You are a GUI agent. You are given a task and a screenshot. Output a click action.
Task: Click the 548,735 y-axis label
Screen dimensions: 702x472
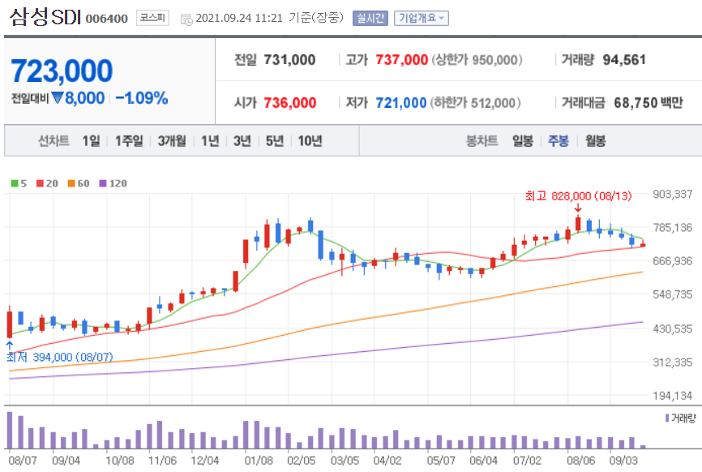click(673, 294)
